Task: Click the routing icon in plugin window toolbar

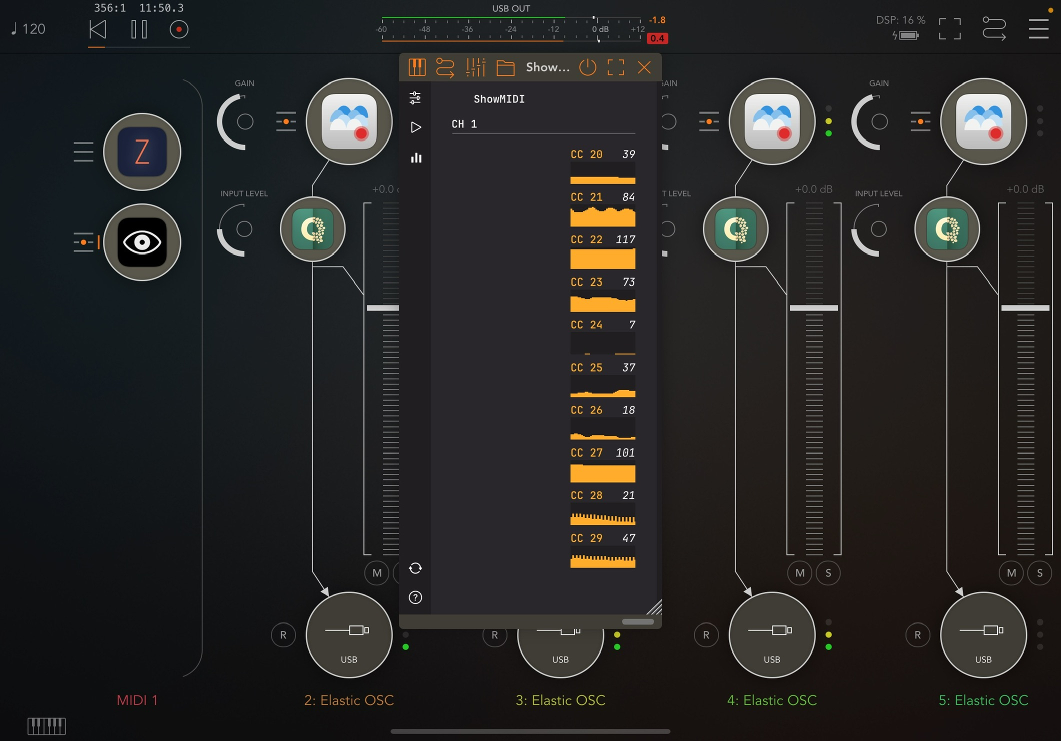Action: (445, 67)
